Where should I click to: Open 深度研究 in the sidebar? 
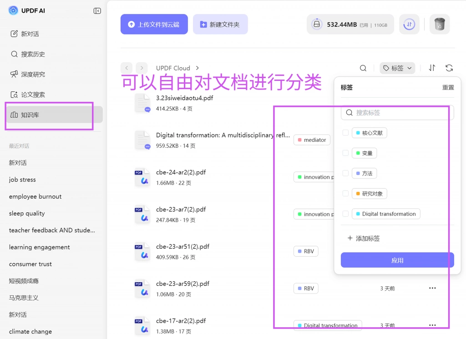[x=28, y=74]
